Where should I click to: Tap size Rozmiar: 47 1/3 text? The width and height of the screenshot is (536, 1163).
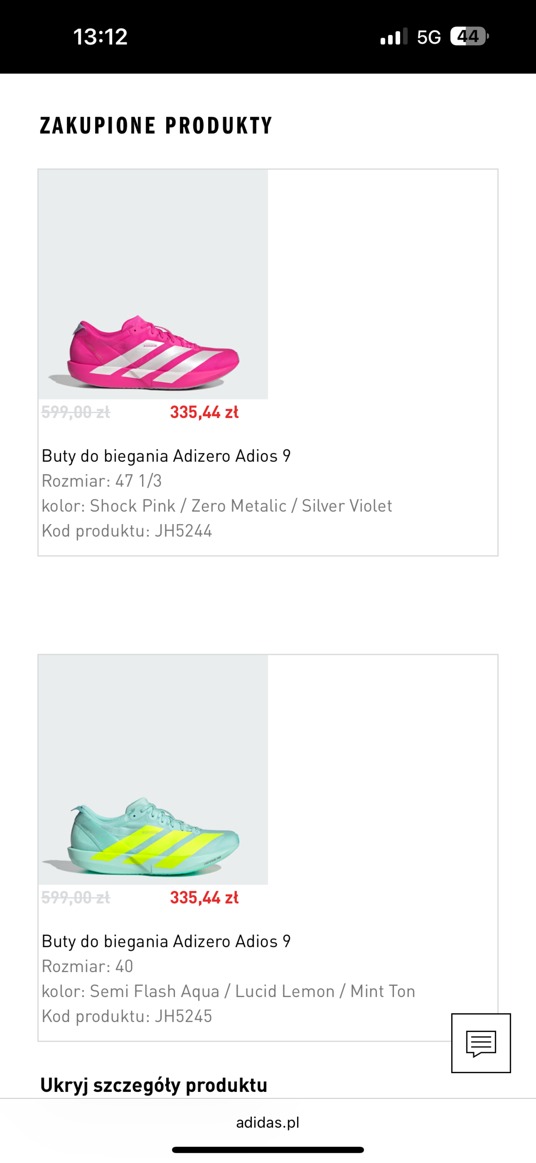click(101, 481)
